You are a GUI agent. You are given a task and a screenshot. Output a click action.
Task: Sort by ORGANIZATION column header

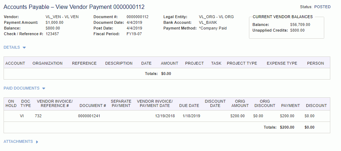pyautogui.click(x=47, y=63)
